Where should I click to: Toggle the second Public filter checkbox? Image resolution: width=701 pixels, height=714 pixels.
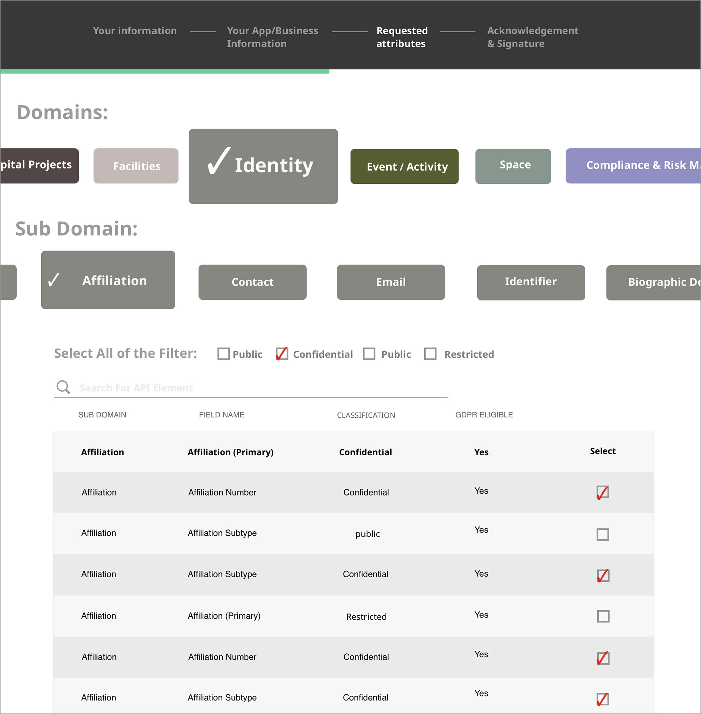coord(369,354)
